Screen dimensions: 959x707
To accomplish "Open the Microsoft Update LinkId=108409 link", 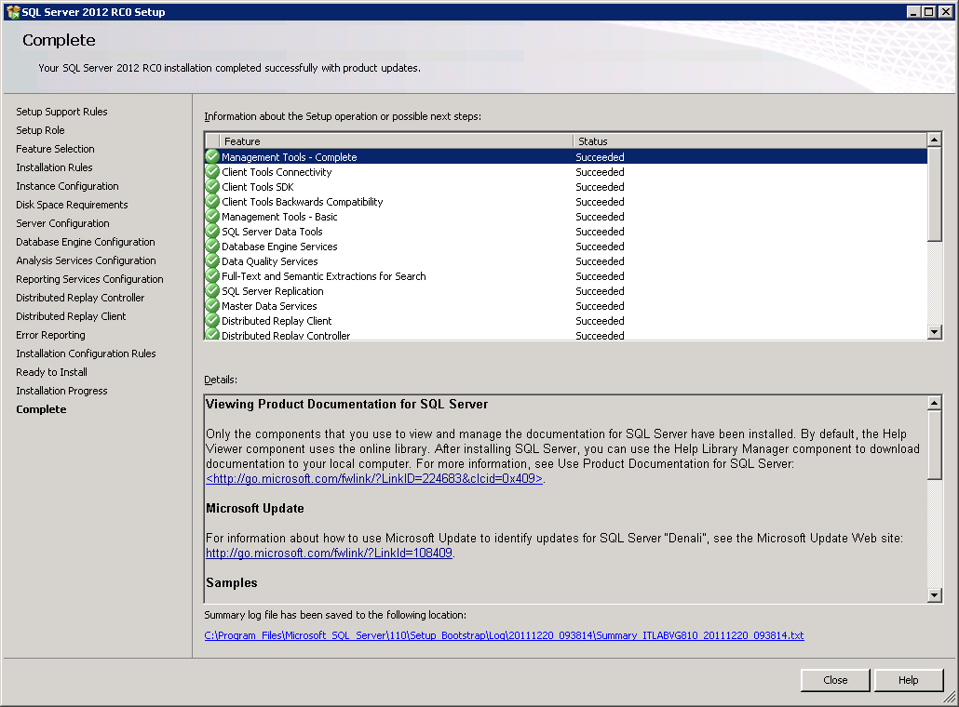I will (x=329, y=553).
